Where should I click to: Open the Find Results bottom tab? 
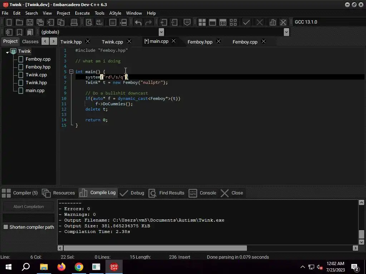[x=167, y=193]
